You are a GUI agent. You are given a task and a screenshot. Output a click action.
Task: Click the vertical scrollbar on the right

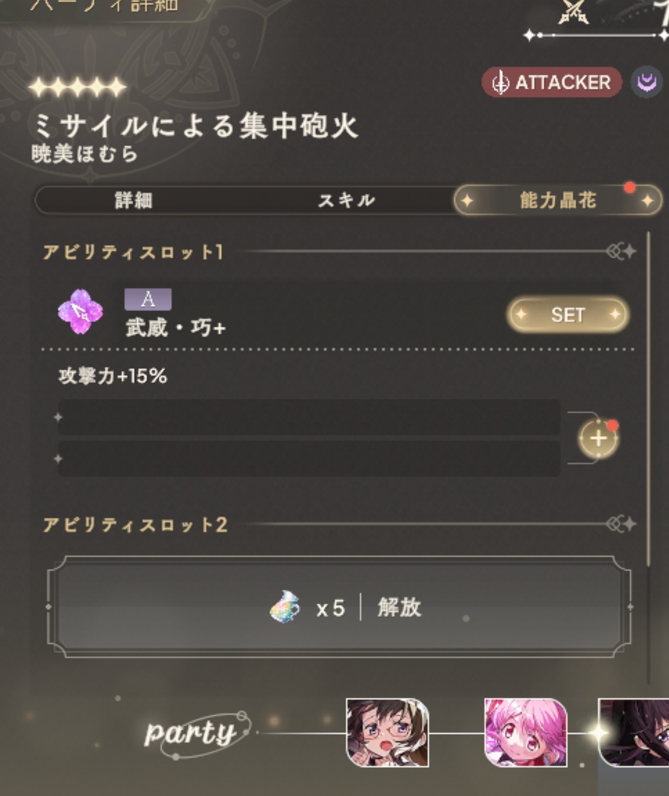click(x=648, y=399)
